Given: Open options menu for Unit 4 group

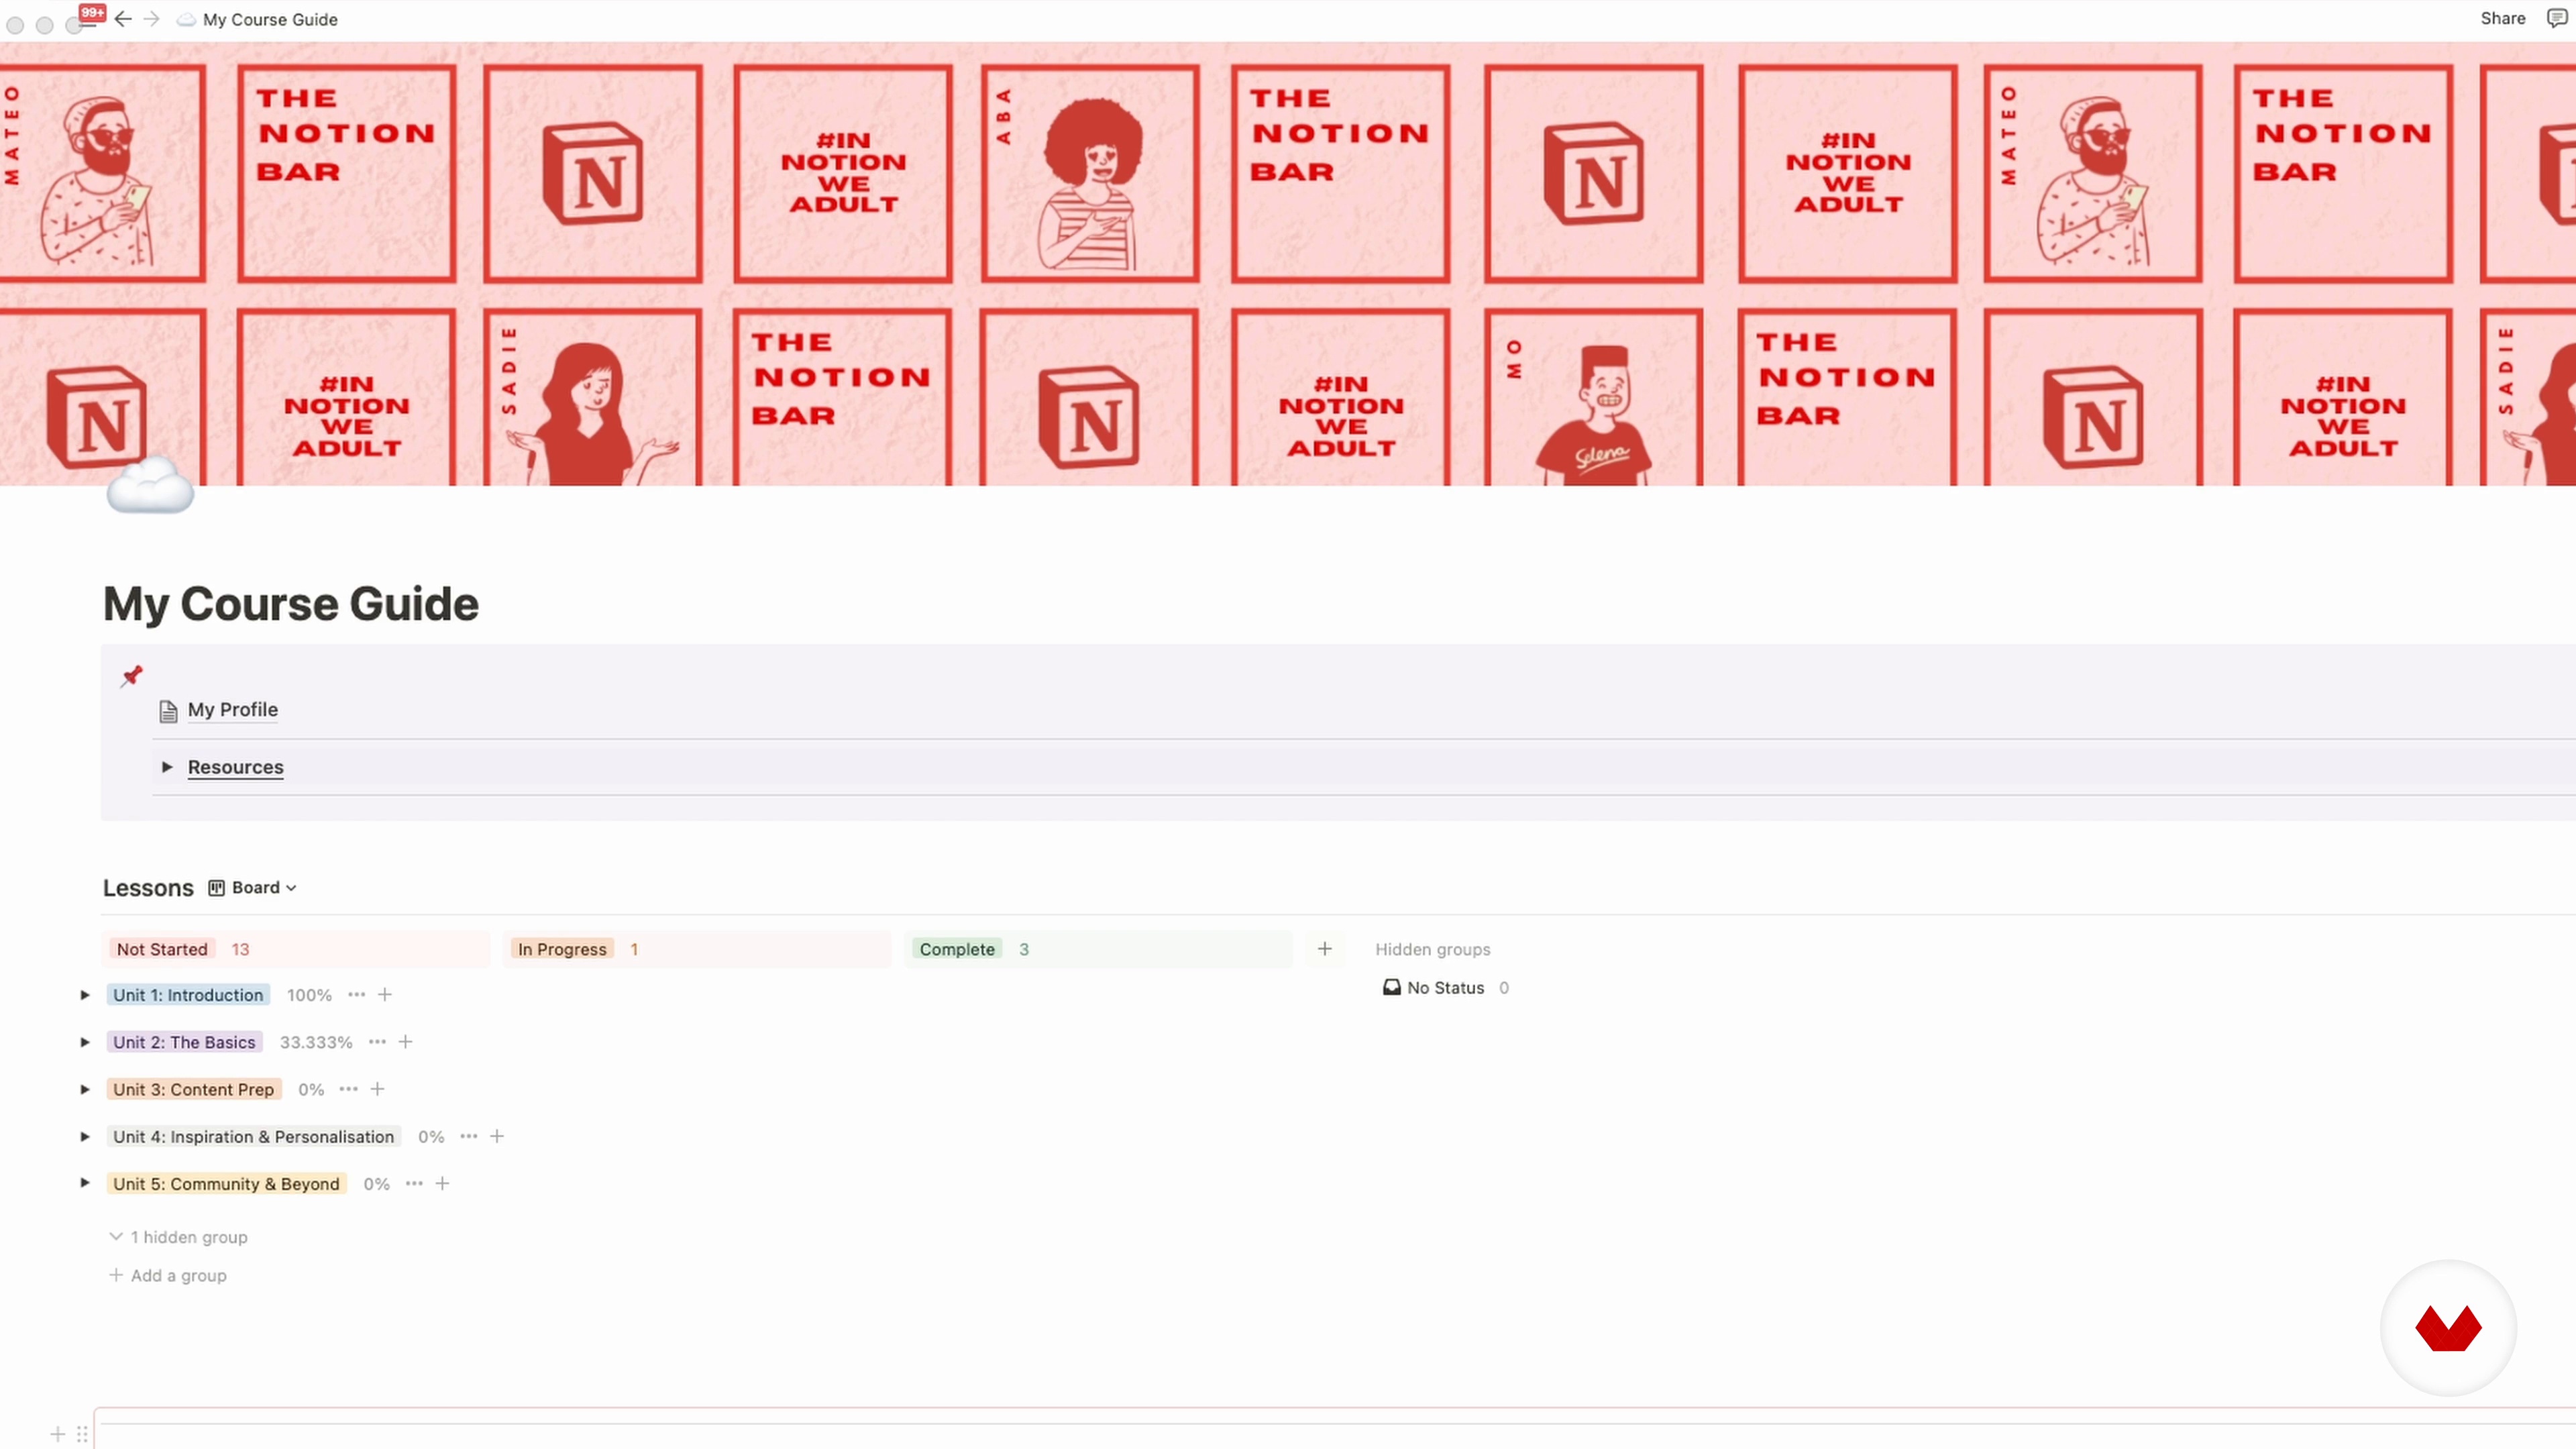Looking at the screenshot, I should coord(469,1136).
